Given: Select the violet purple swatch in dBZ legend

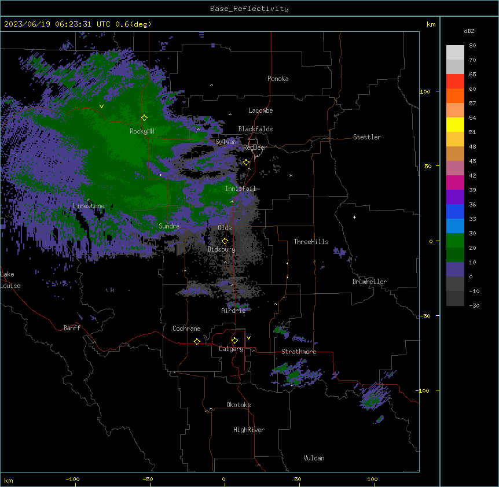Looking at the screenshot, I should [455, 197].
